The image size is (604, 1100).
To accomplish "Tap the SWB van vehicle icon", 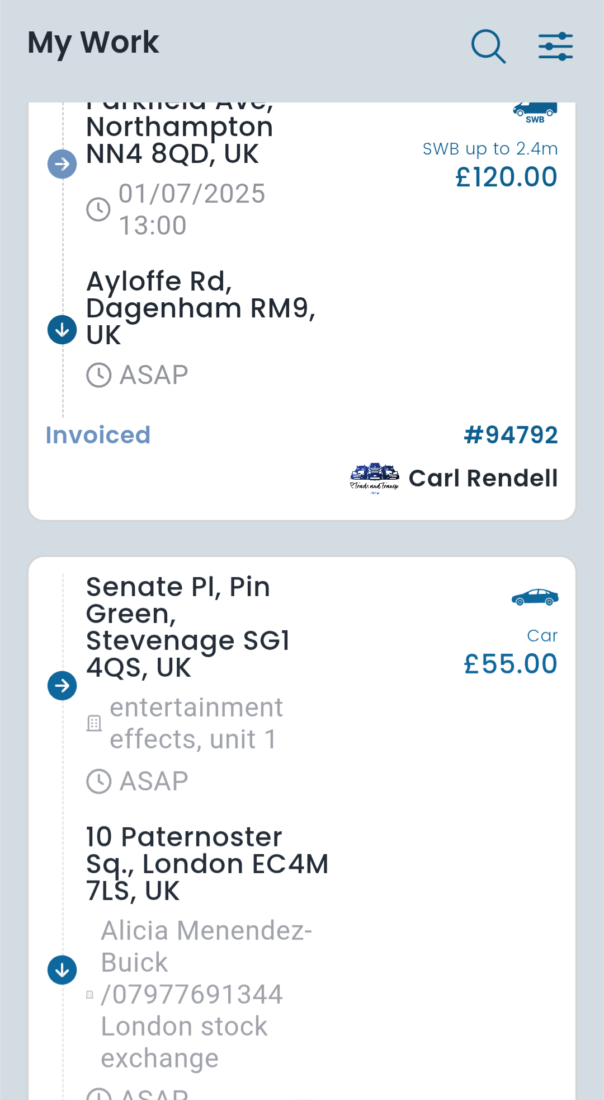I will 535,111.
